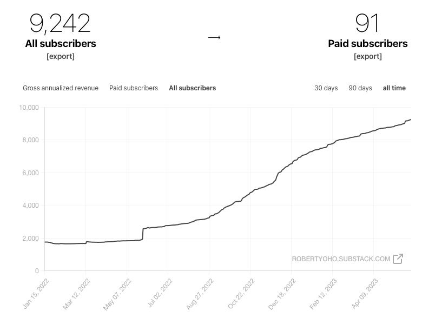
Task: Select the All subscribers chart tab
Action: (193, 88)
